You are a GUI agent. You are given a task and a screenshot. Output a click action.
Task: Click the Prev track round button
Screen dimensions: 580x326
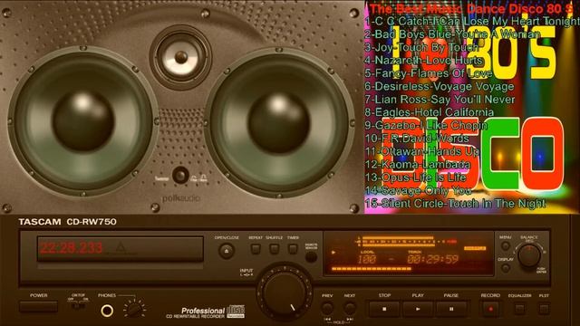(327, 308)
